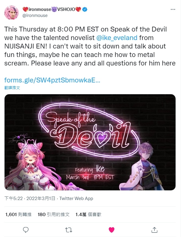Open the @ike_eveland mention link
This screenshot has height=237, width=181.
tap(117, 38)
